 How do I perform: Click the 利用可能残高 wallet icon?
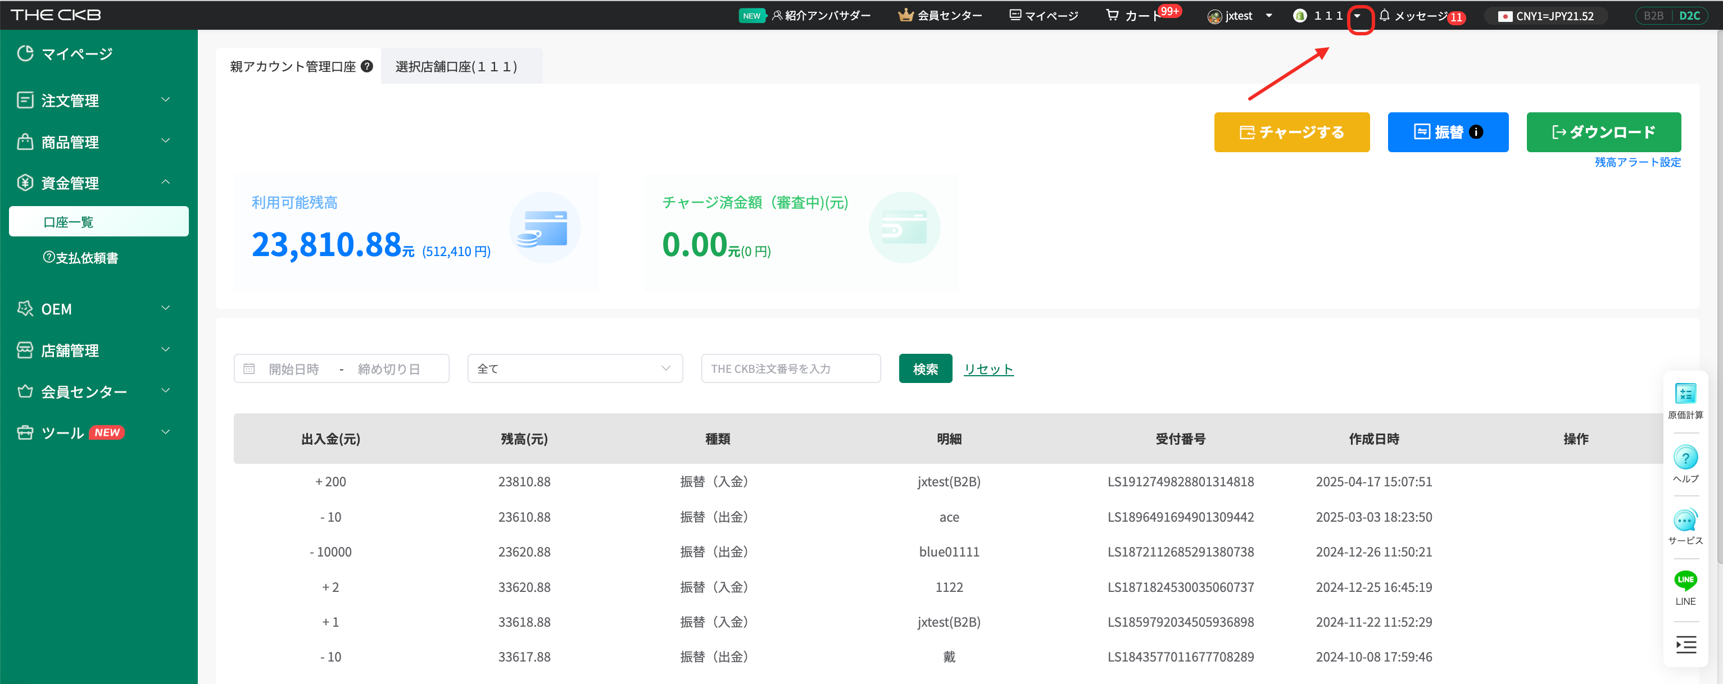[x=545, y=228]
